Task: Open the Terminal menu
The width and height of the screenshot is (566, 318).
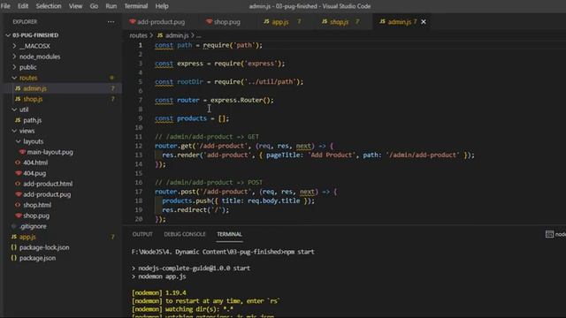Action: coord(136,6)
